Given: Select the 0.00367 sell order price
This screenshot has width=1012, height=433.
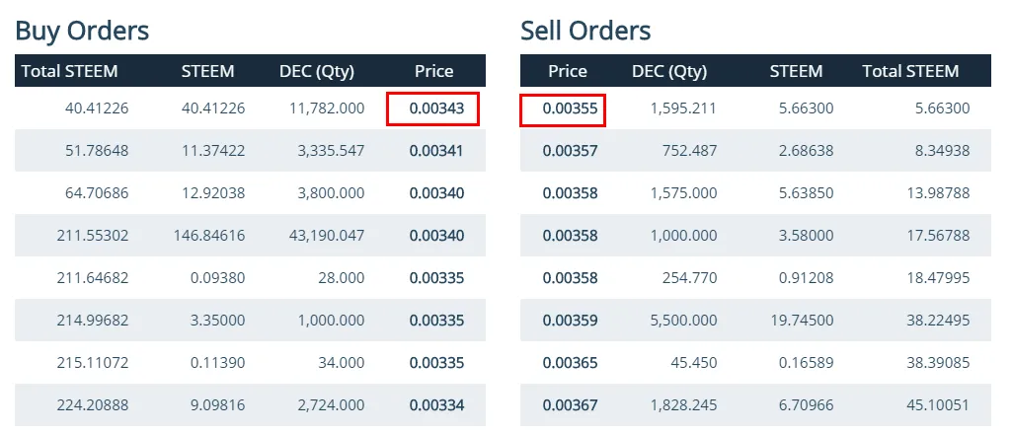Looking at the screenshot, I should [571, 404].
